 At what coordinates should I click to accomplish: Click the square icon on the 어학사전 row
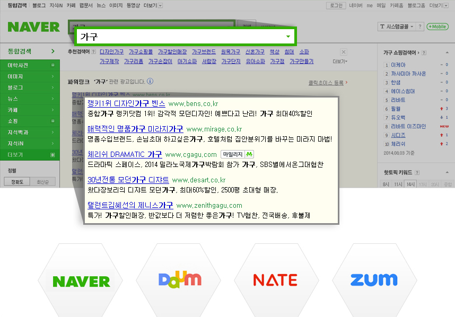(52, 65)
